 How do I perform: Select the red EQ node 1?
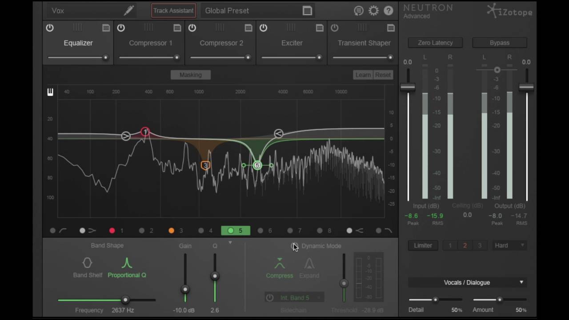145,132
